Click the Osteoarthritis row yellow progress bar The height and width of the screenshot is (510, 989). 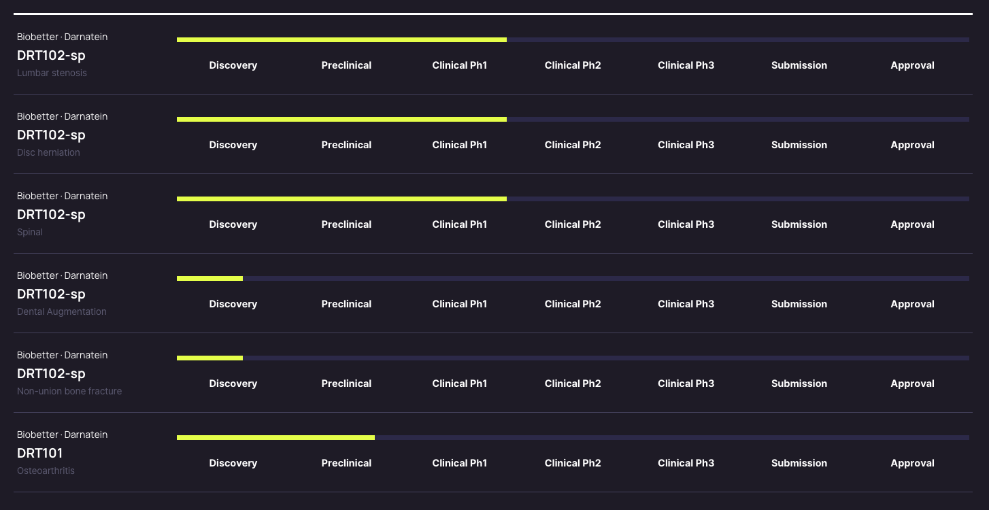tap(275, 437)
